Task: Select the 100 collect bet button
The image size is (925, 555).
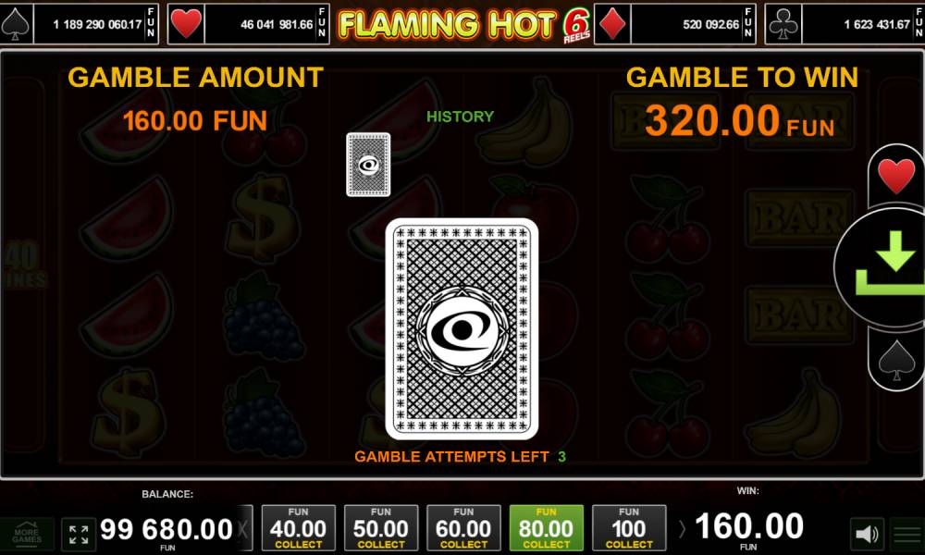Action: (629, 528)
